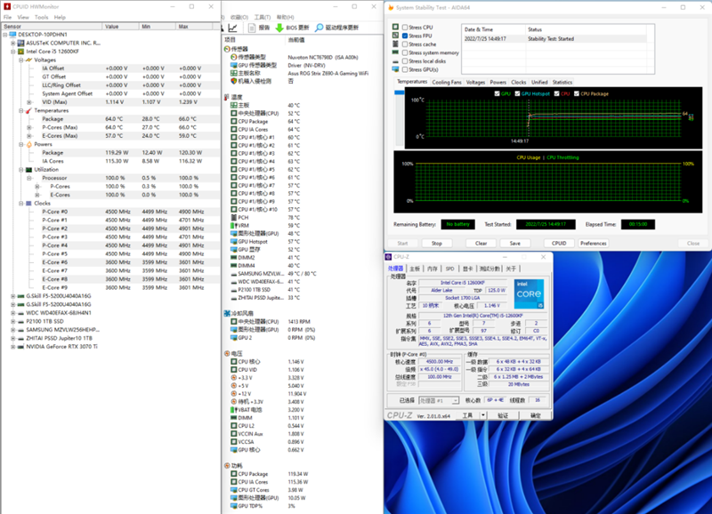Click the Intel Core logo in CPU-Z
This screenshot has width=712, height=514.
click(529, 294)
